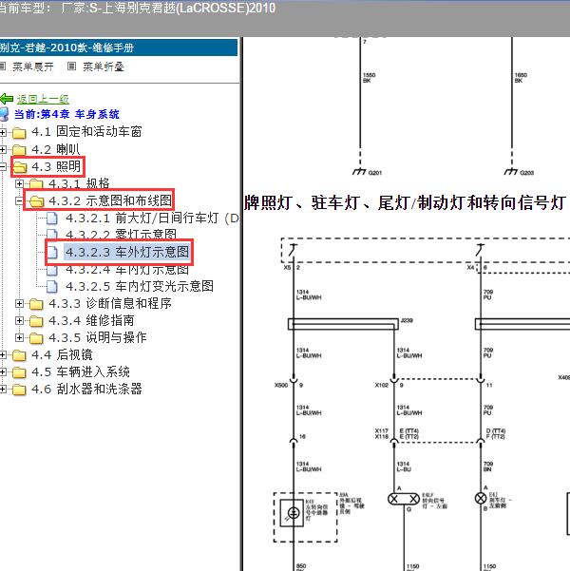
Task: Expand the 4.6 刮水器和洗涤器 node
Action: tap(3, 389)
